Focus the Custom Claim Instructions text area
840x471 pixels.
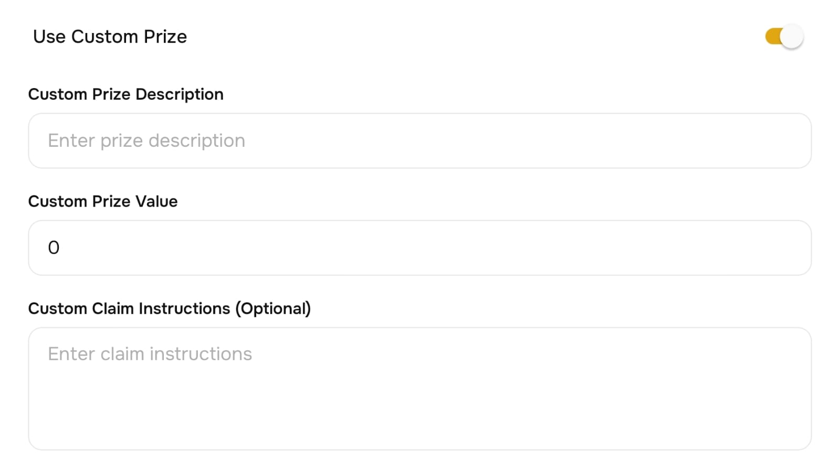tap(419, 389)
